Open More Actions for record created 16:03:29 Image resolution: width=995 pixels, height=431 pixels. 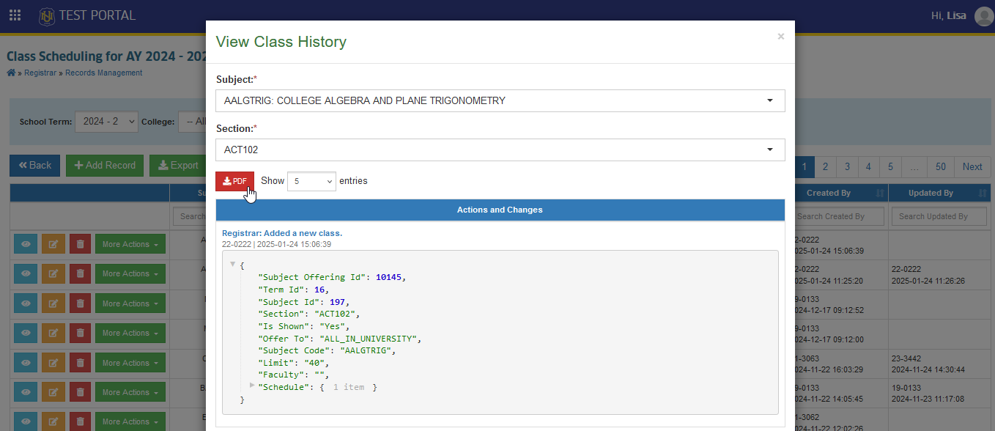coord(130,363)
